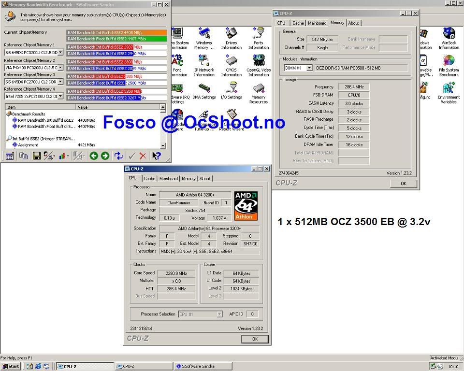
Task: Switch to Cache tab in CPU-Z memory window
Action: point(298,23)
